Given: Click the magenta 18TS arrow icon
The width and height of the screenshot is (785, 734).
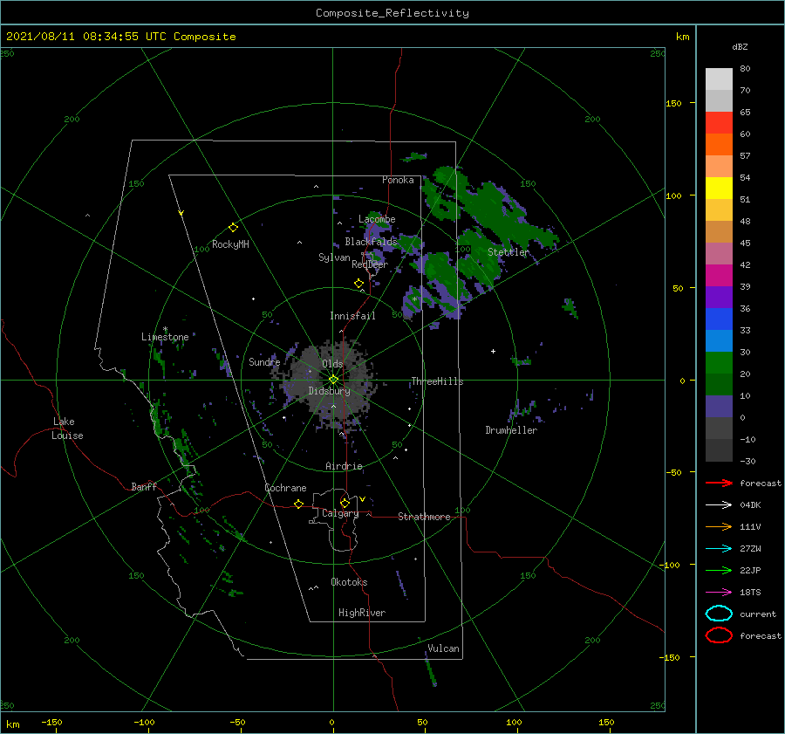Looking at the screenshot, I should (x=719, y=593).
